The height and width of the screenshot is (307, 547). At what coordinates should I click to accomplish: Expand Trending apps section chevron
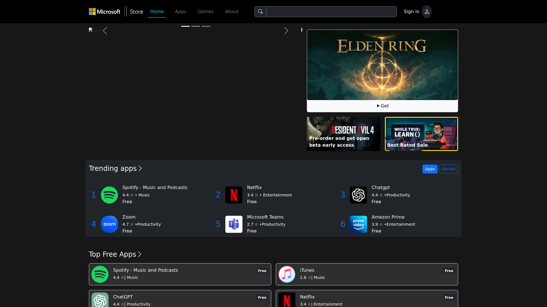[140, 169]
